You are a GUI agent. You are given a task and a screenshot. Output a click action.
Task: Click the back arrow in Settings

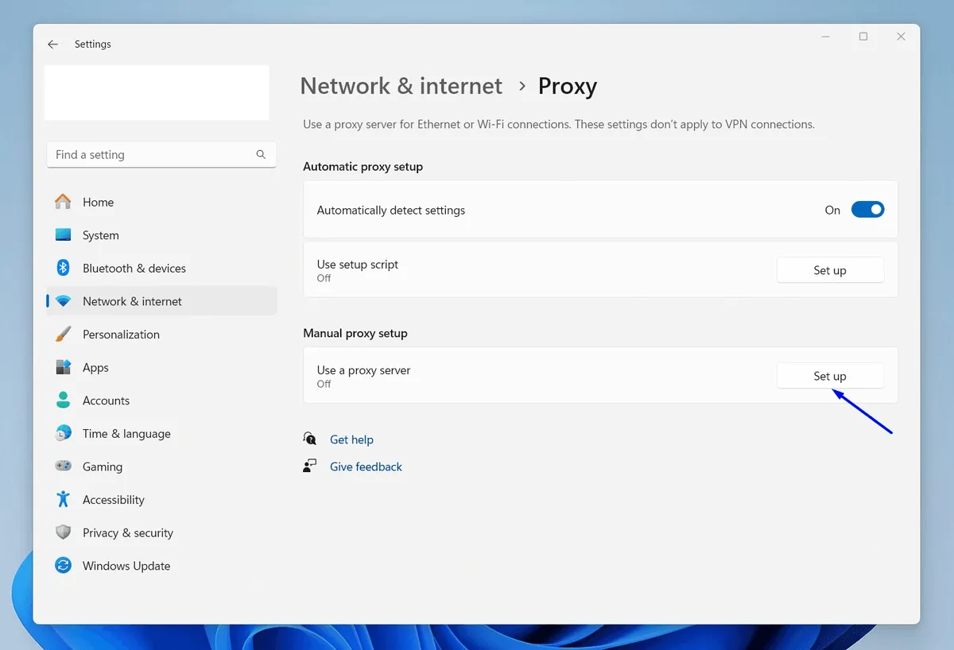[x=52, y=44]
